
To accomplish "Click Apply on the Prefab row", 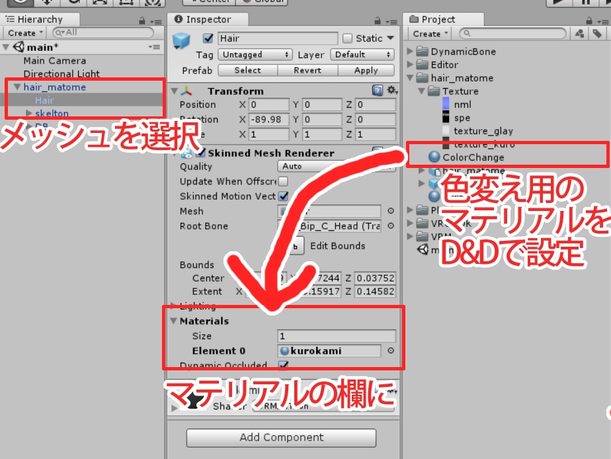I will click(364, 70).
